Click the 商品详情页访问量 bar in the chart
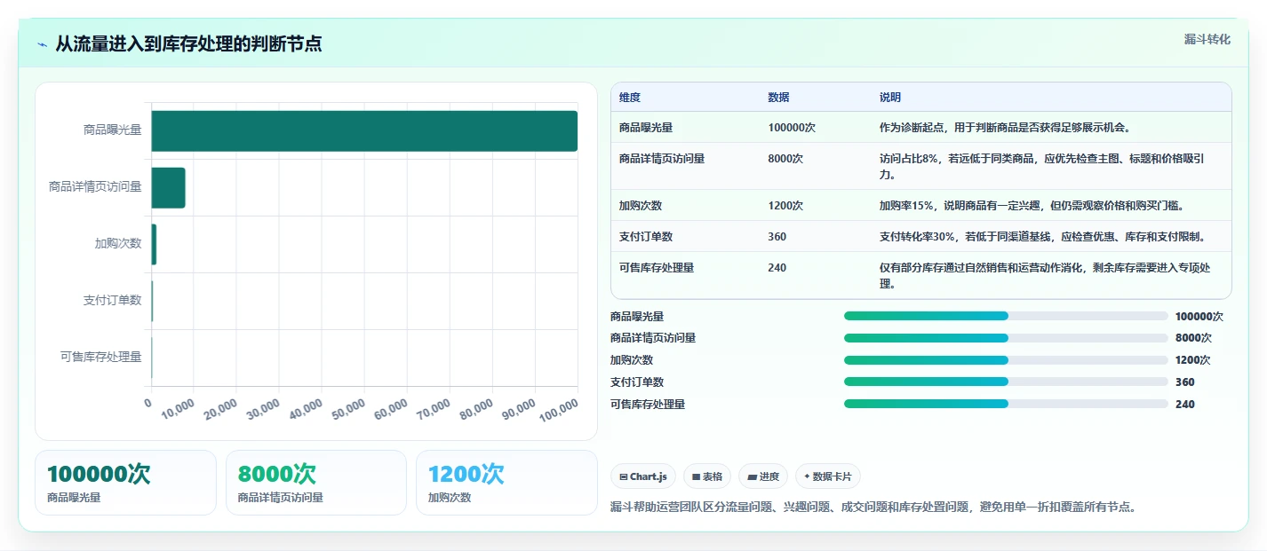This screenshot has height=551, width=1267. pos(168,187)
